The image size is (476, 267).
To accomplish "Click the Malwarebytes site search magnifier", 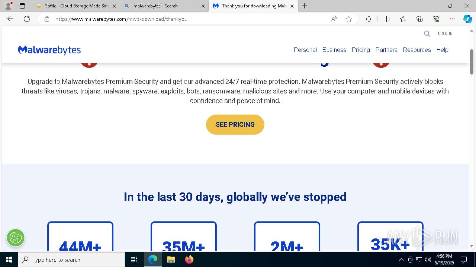I will 427,34.
